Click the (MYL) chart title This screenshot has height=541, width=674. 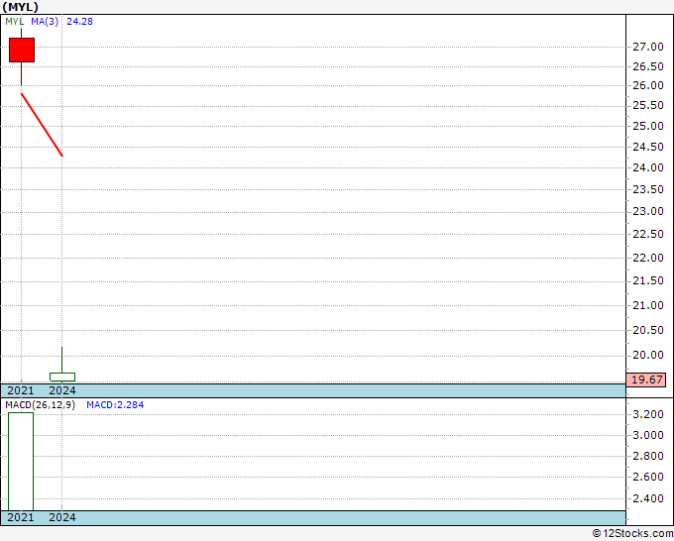20,7
